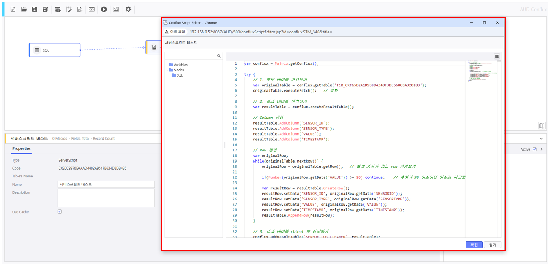This screenshot has height=266, width=551.
Task: Click the Description text area
Action: click(x=106, y=198)
